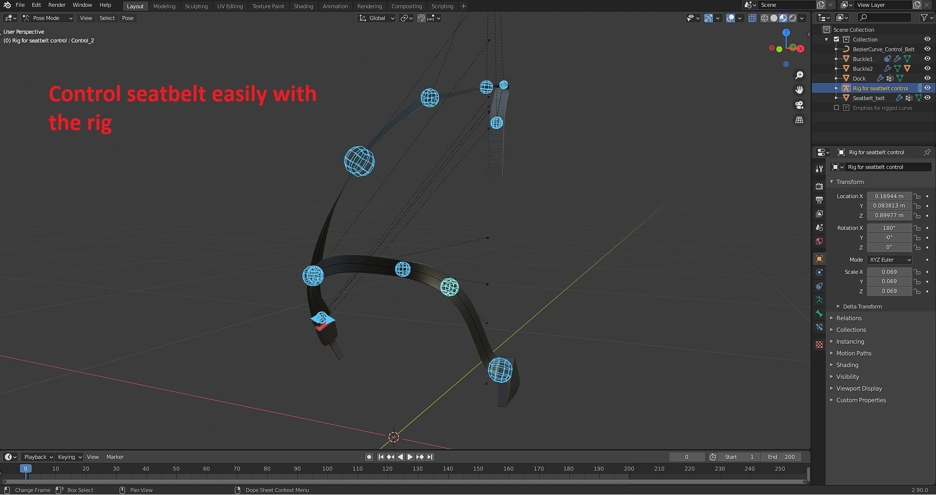Jump to the end frame

coord(430,457)
